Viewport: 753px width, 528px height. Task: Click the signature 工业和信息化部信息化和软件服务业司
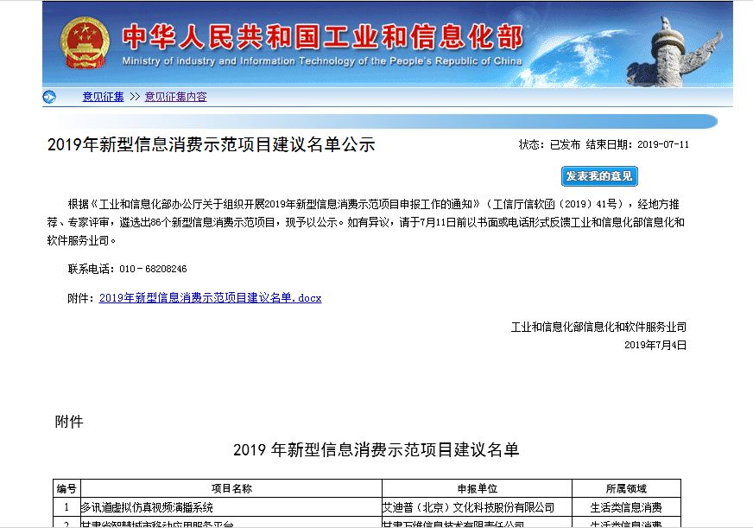tap(598, 328)
